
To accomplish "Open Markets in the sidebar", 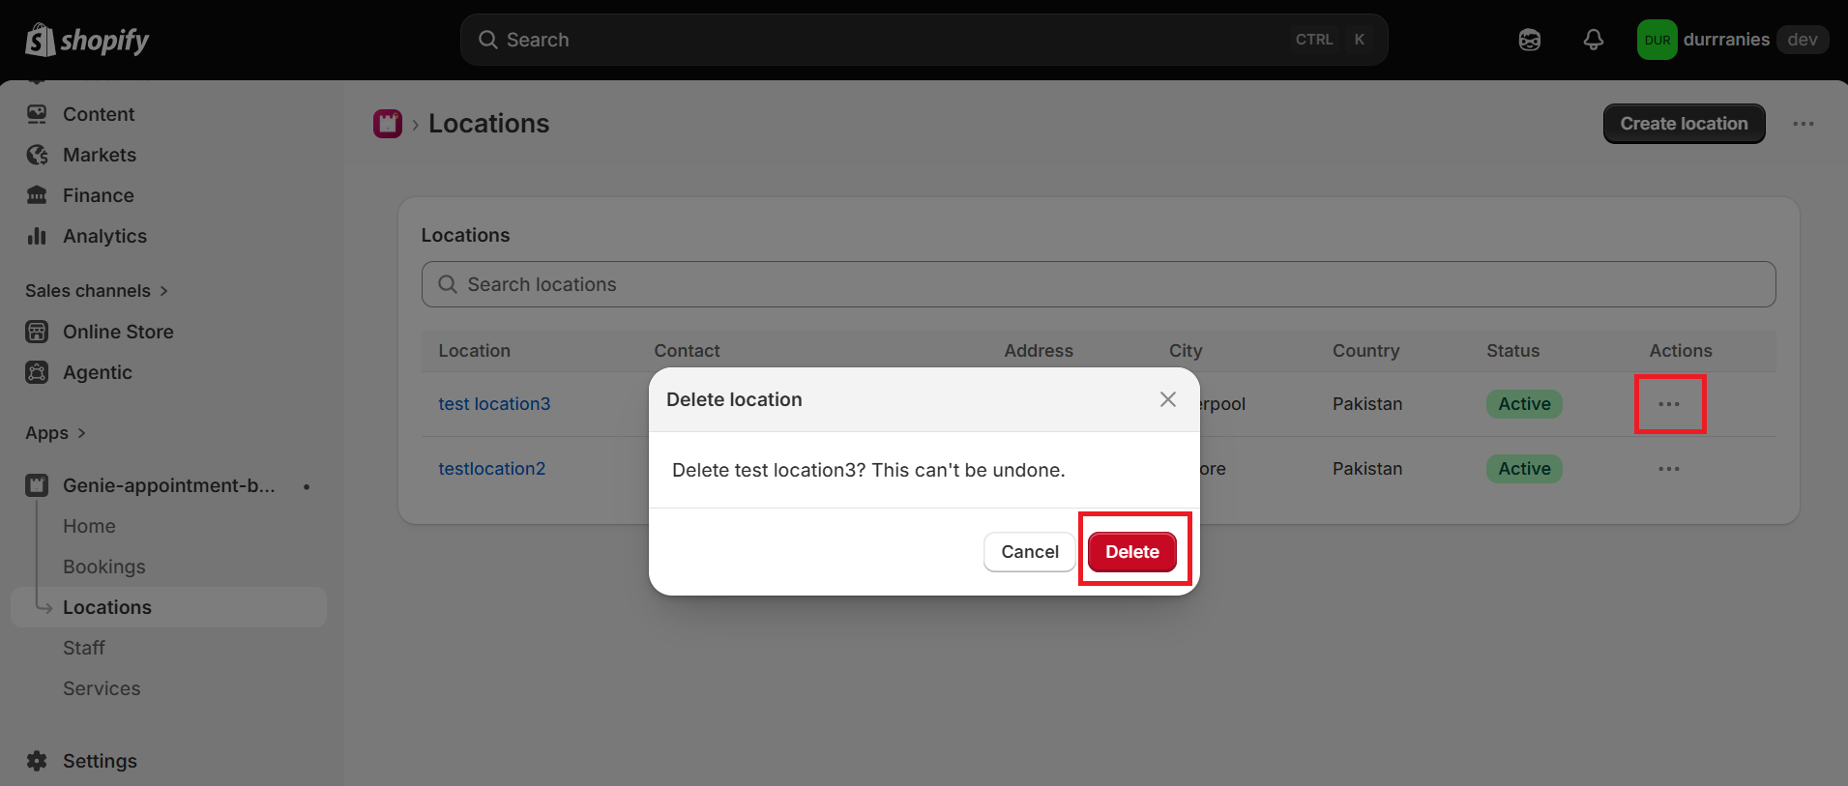I will pyautogui.click(x=100, y=155).
